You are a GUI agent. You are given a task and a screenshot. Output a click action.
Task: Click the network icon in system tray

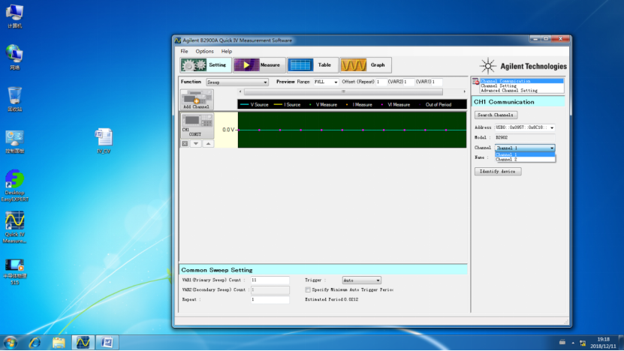pos(583,343)
